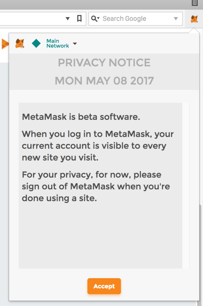Expand the Main Network dropdown caret

pyautogui.click(x=75, y=44)
